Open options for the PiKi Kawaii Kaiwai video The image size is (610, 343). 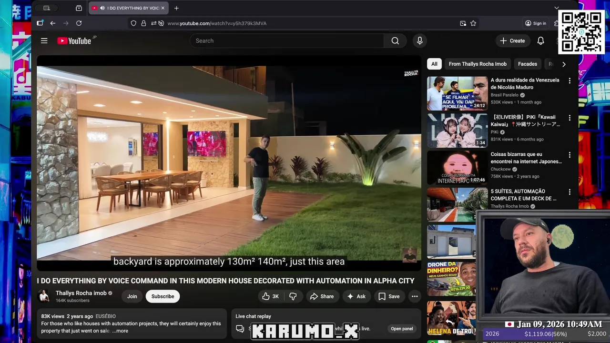coord(569,118)
